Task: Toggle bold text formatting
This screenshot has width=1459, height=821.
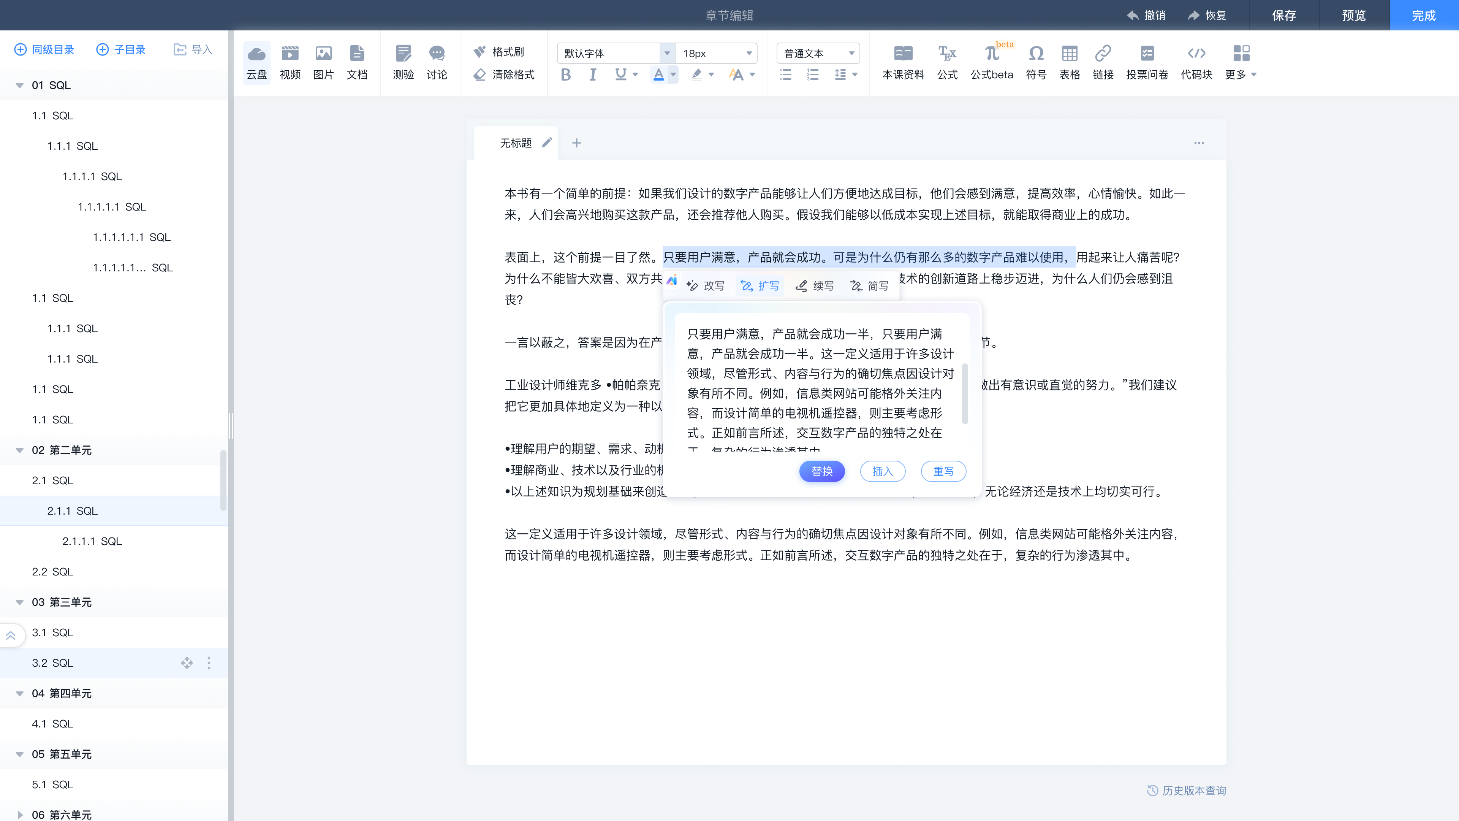Action: 565,74
